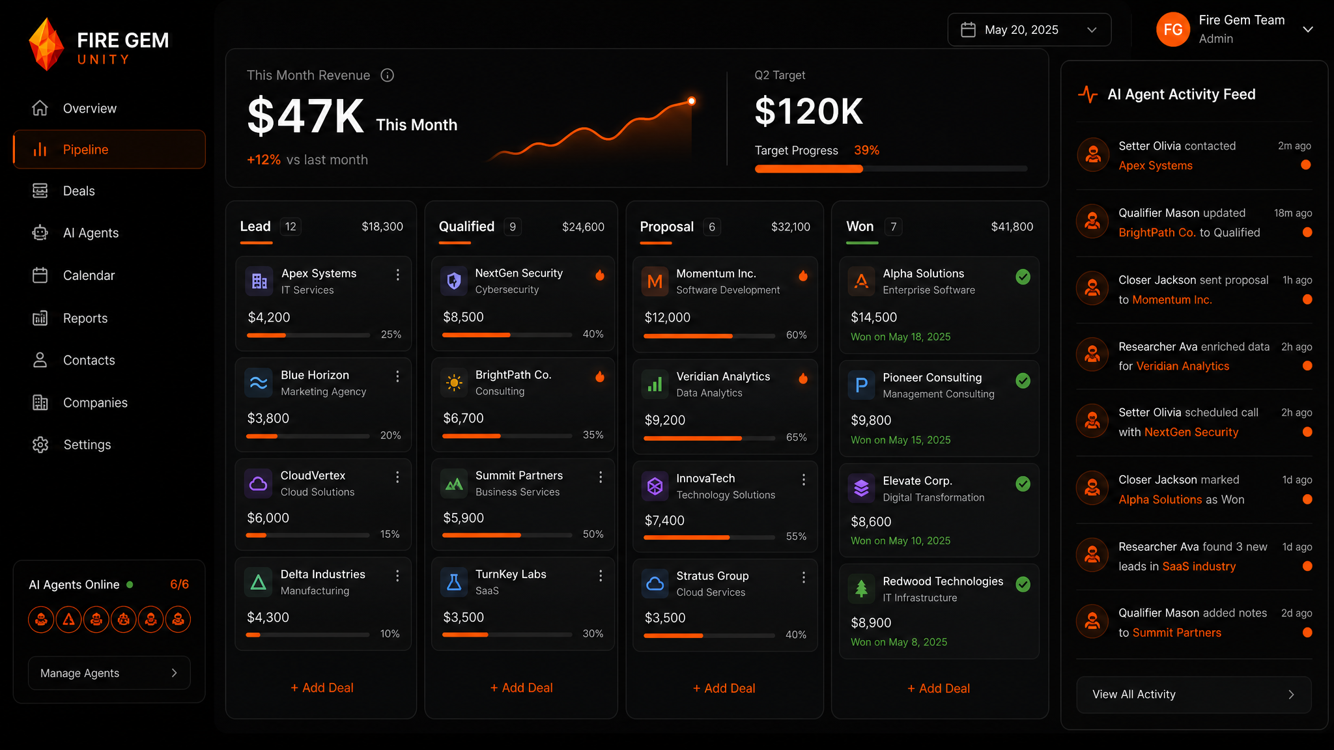Toggle the green check on Redwood Technologies
1334x750 pixels.
[1023, 585]
